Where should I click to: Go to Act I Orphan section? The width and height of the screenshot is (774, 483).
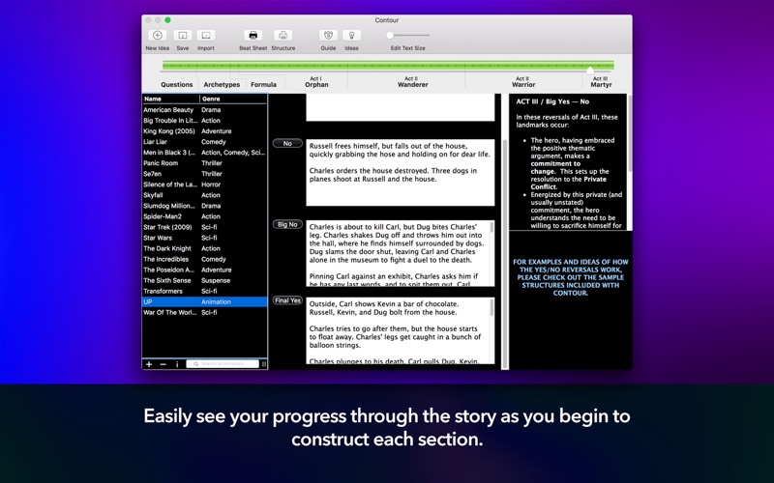pos(316,82)
